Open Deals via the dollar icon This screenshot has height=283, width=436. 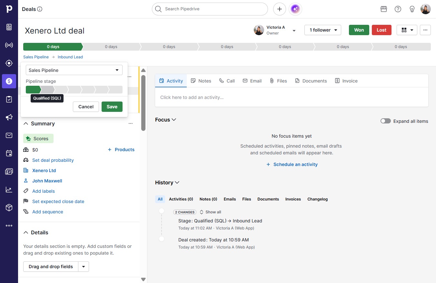pos(9,81)
